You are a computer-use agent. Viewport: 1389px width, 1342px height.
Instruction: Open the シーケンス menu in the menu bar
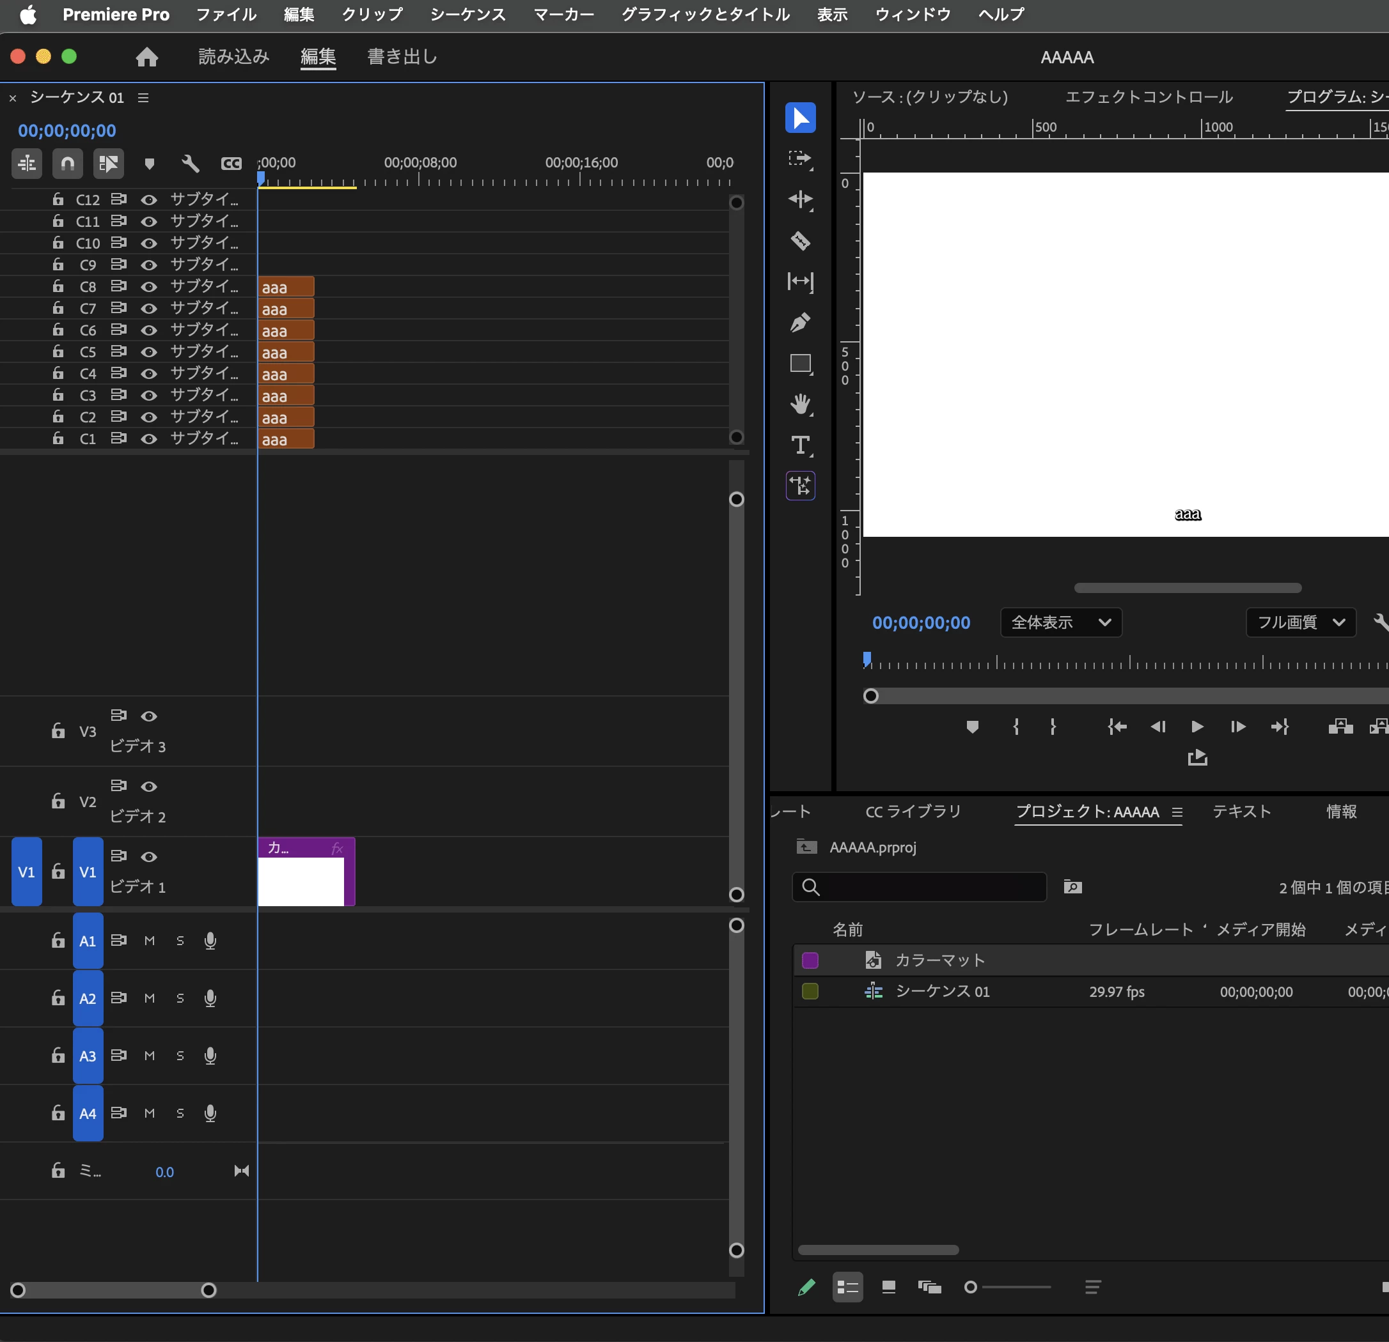[x=467, y=14]
